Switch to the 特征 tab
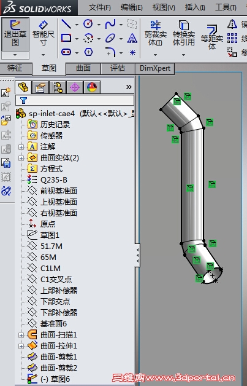Screen dimensions: 247x386 pos(15,68)
